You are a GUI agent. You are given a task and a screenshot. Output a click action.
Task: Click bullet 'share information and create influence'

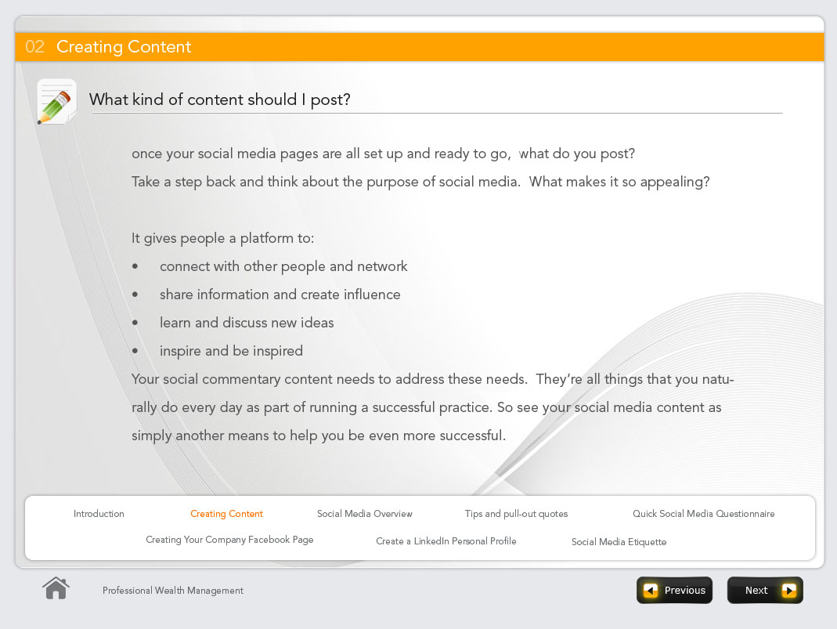click(x=280, y=295)
